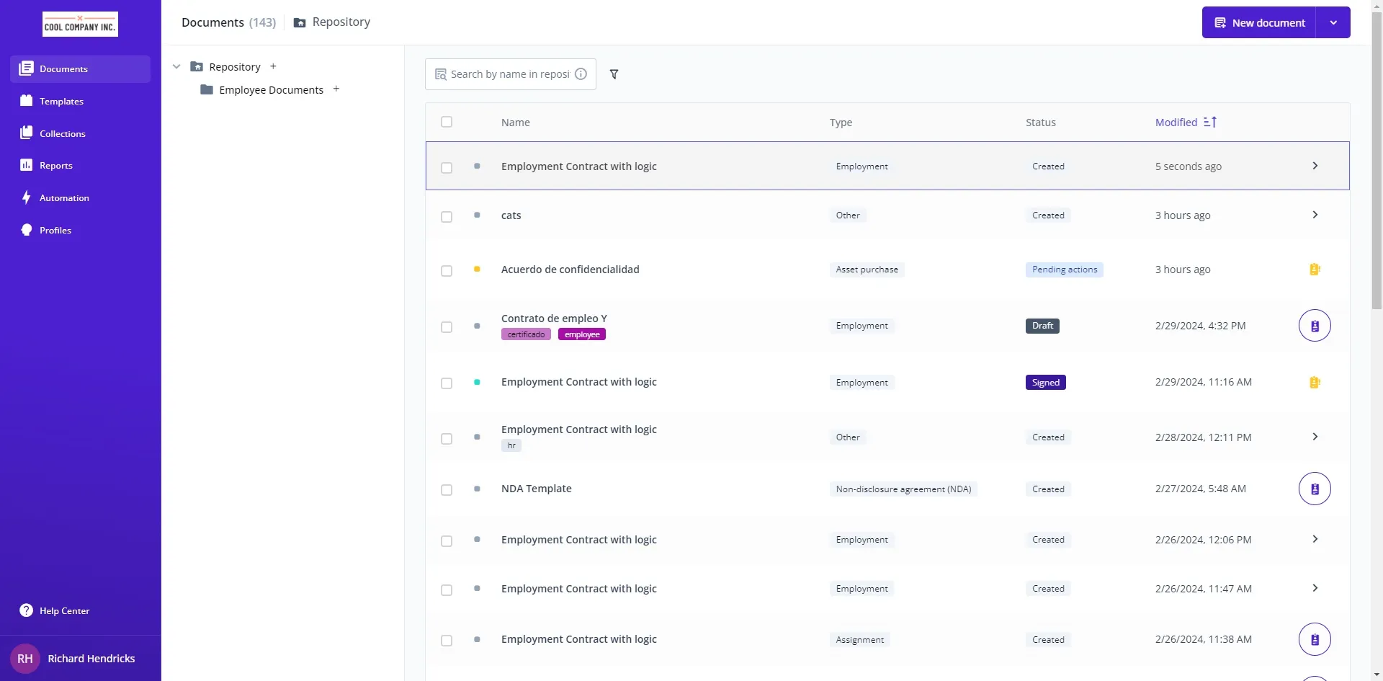Collapse the Repository tree node
Screen dimensions: 1383x681
(x=176, y=66)
